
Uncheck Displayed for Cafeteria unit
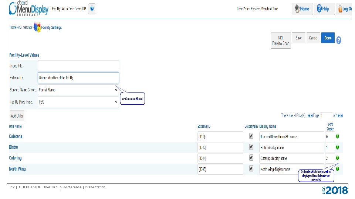251,136
